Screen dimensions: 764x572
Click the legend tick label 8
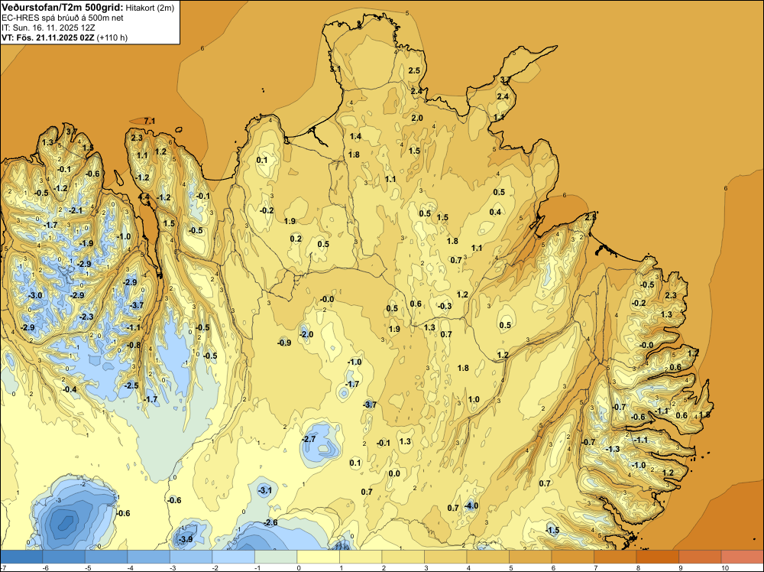coord(638,567)
